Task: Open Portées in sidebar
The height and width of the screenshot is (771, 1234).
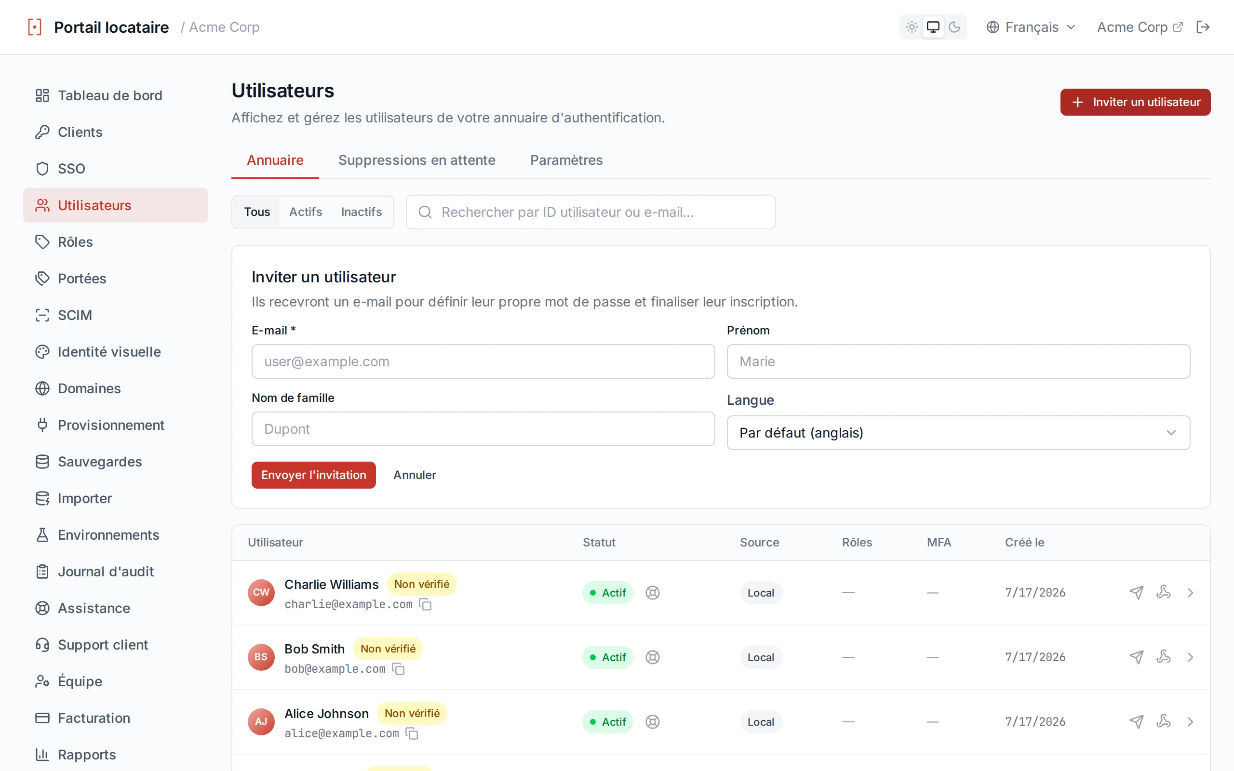Action: (116, 279)
